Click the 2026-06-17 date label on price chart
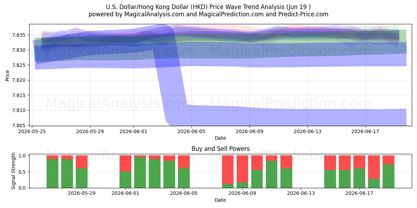This screenshot has height=208, width=417. (x=366, y=131)
